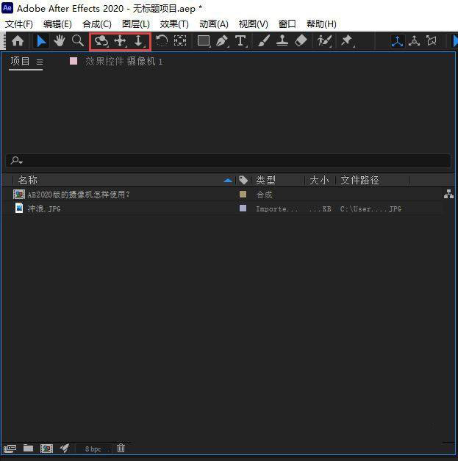Click the Home icon in the toolbar
458x461 pixels.
click(x=18, y=40)
